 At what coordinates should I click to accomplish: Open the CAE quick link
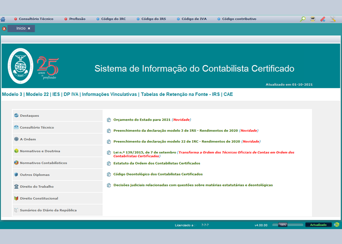click(x=228, y=94)
